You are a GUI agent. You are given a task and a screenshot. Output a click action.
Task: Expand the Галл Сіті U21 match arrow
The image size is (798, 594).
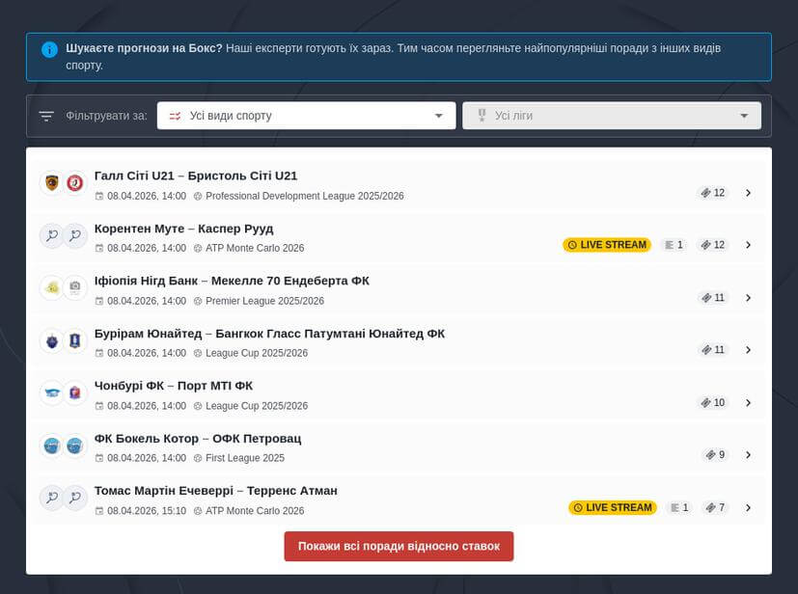click(748, 193)
